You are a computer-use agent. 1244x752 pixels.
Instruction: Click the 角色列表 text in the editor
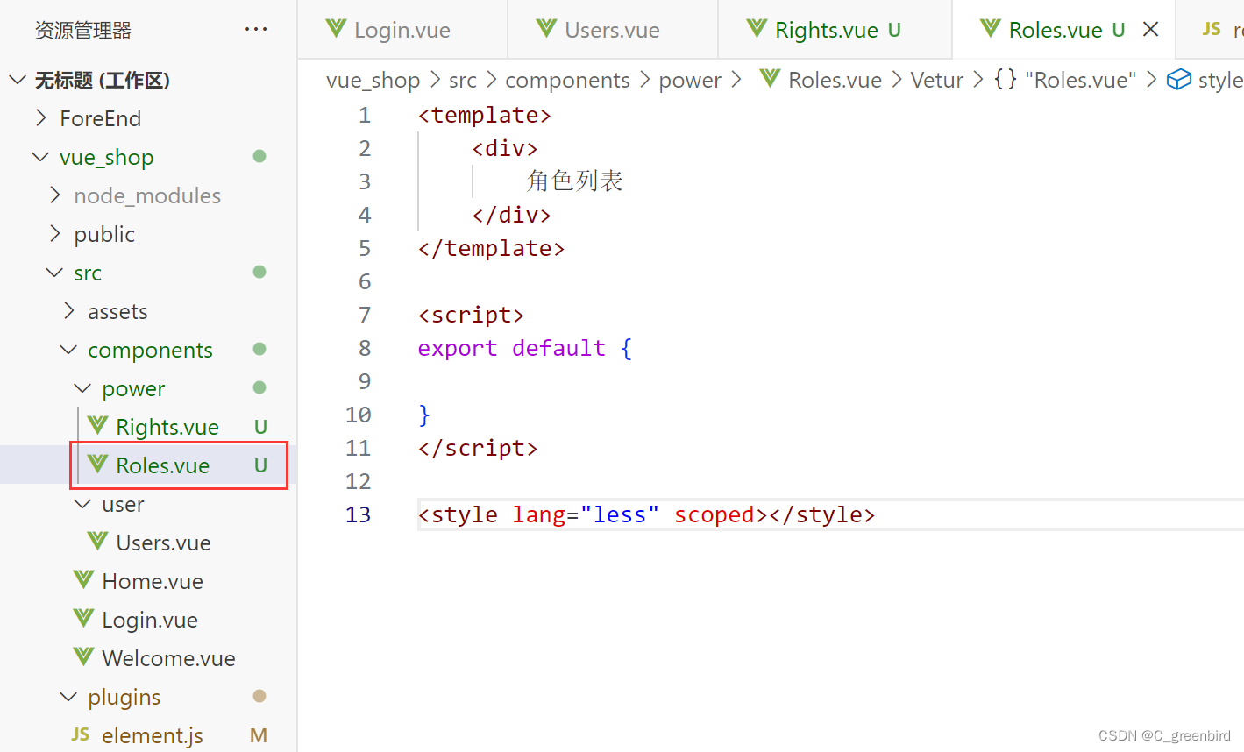[x=575, y=181]
